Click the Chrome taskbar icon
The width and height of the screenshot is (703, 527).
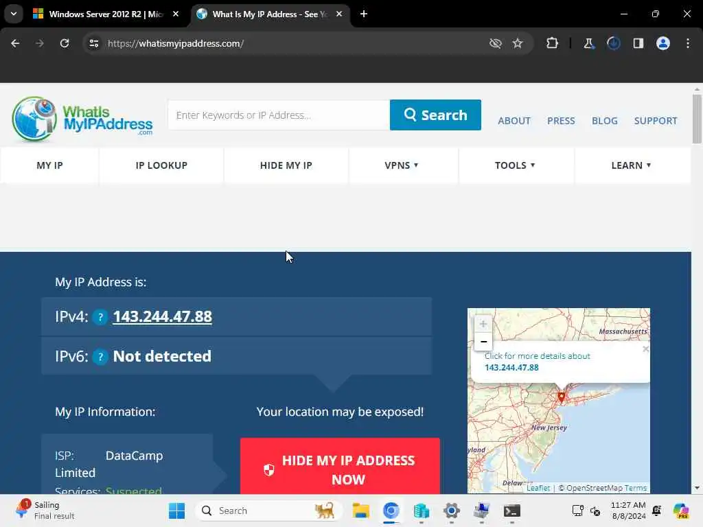pos(391,511)
